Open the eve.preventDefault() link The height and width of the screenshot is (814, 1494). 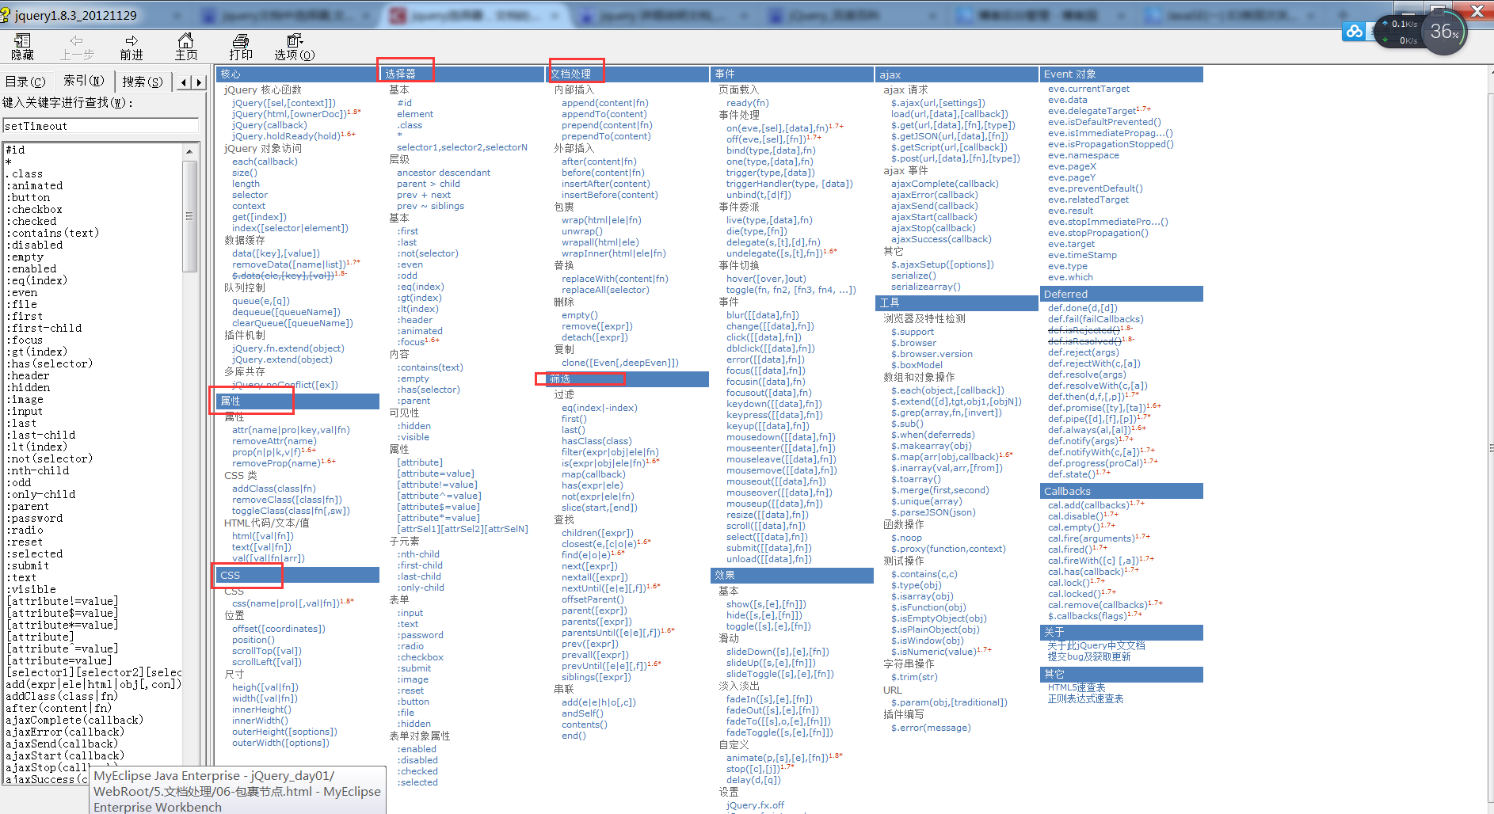[x=1096, y=188]
